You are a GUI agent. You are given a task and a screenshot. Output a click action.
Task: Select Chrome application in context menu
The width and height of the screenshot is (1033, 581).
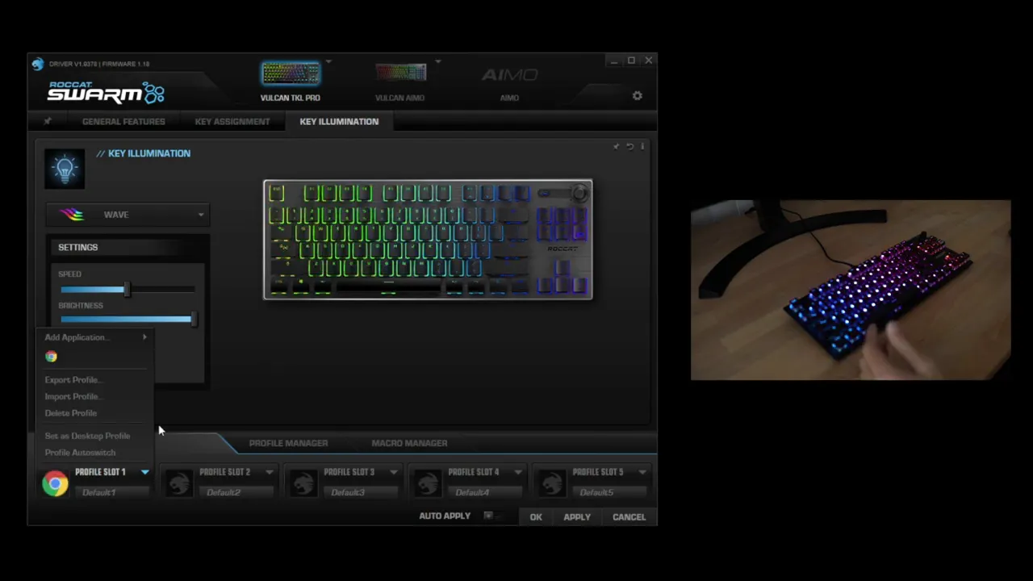[51, 357]
